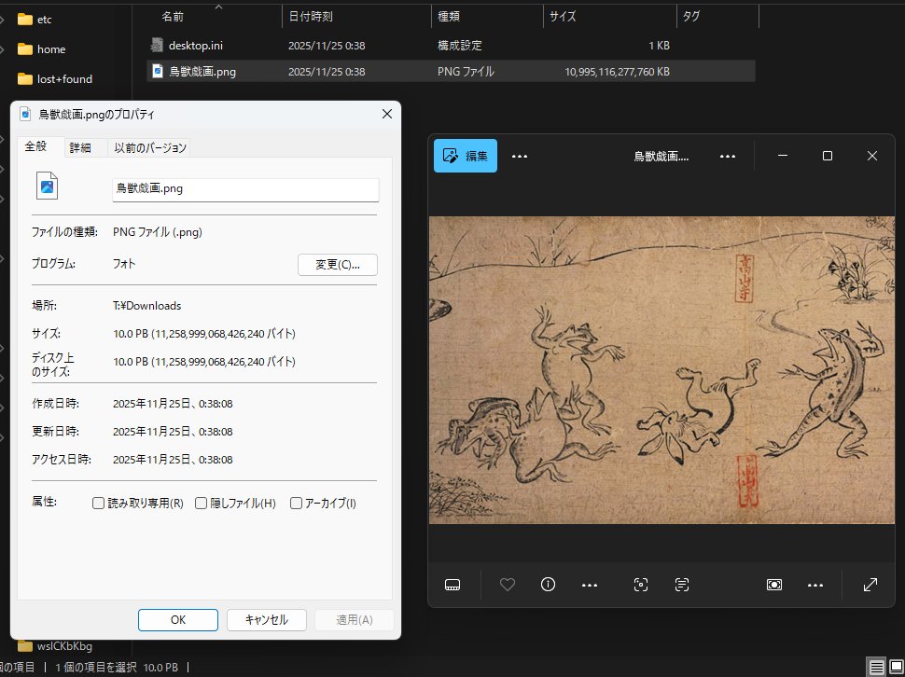Open file info via the info icon
The height and width of the screenshot is (677, 905).
click(548, 585)
